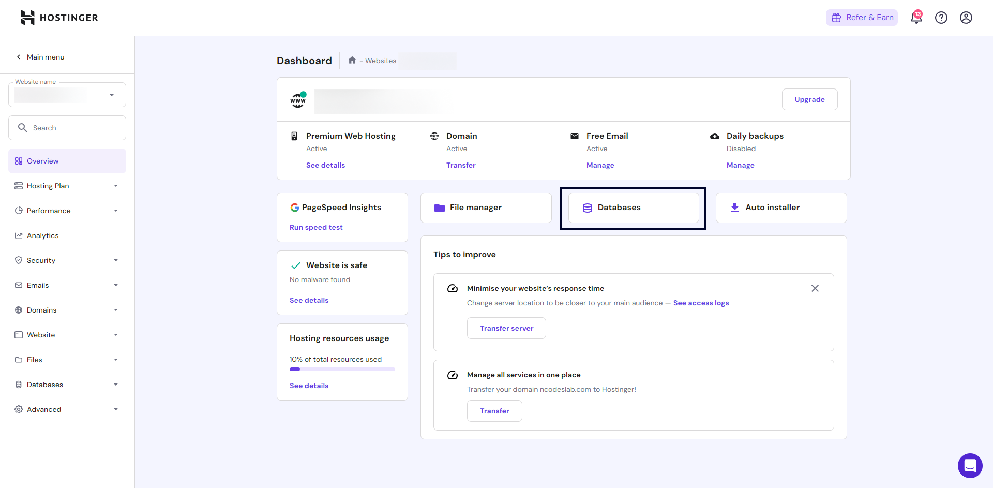
Task: Click the Free Email envelope icon
Action: click(575, 136)
